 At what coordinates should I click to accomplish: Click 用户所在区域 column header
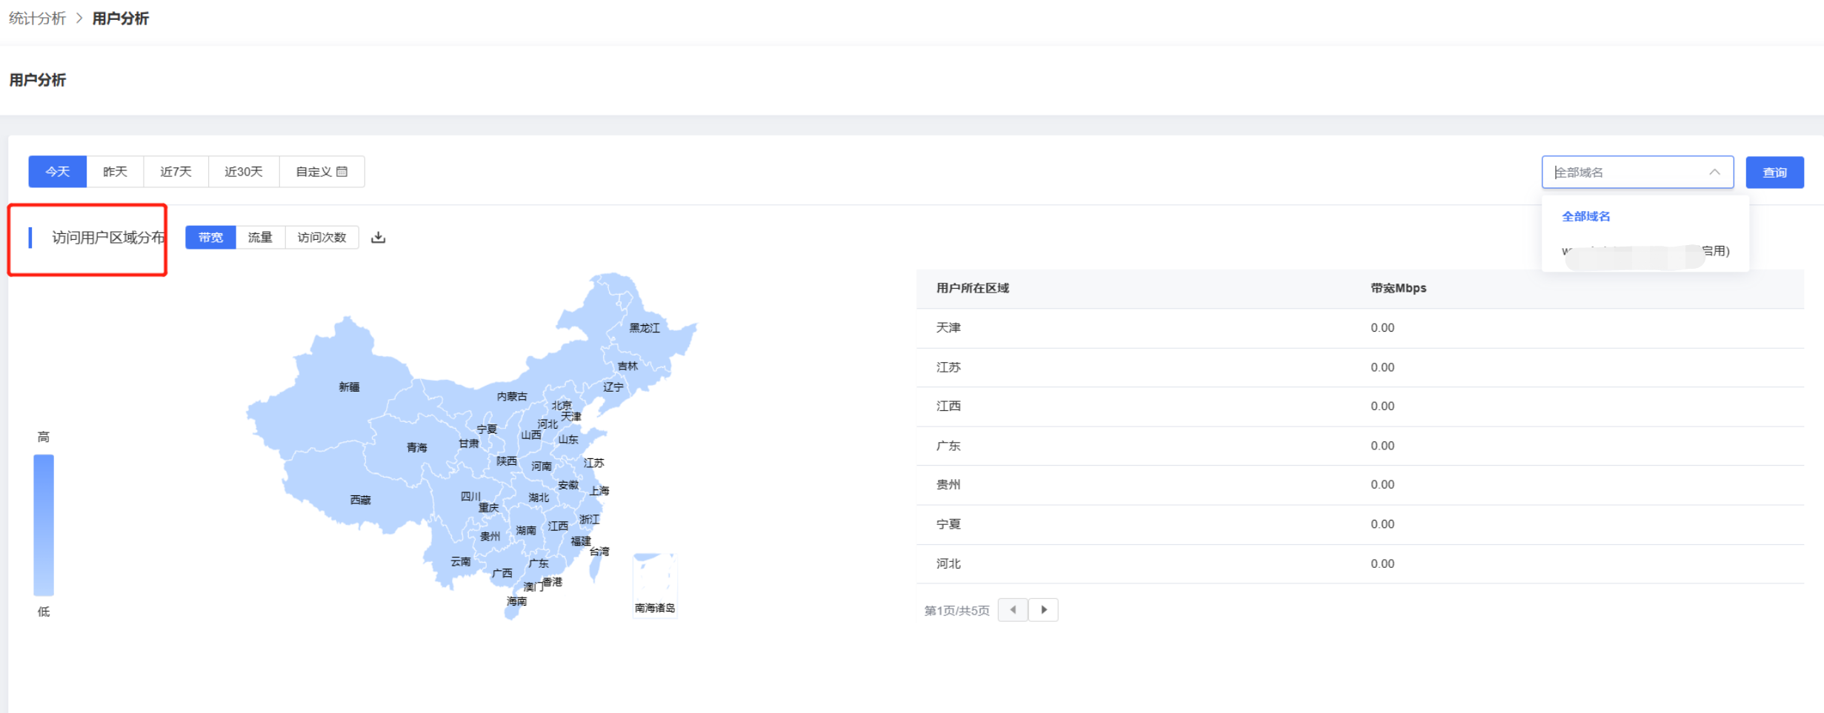pyautogui.click(x=973, y=288)
